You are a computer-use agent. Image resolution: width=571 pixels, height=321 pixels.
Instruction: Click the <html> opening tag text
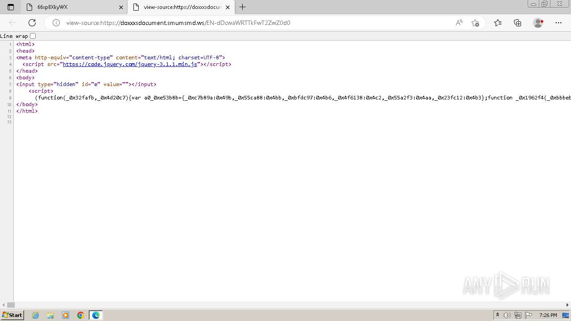click(x=25, y=44)
